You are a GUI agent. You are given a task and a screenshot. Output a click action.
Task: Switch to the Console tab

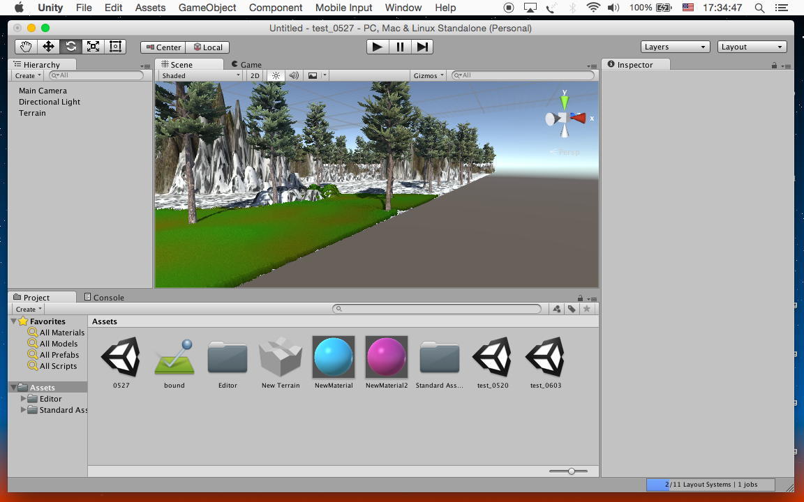point(104,297)
